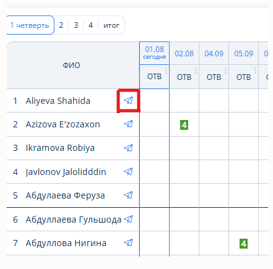Click green grade 4 for Azizova E'zozaxon
The width and height of the screenshot is (273, 269).
click(x=184, y=125)
